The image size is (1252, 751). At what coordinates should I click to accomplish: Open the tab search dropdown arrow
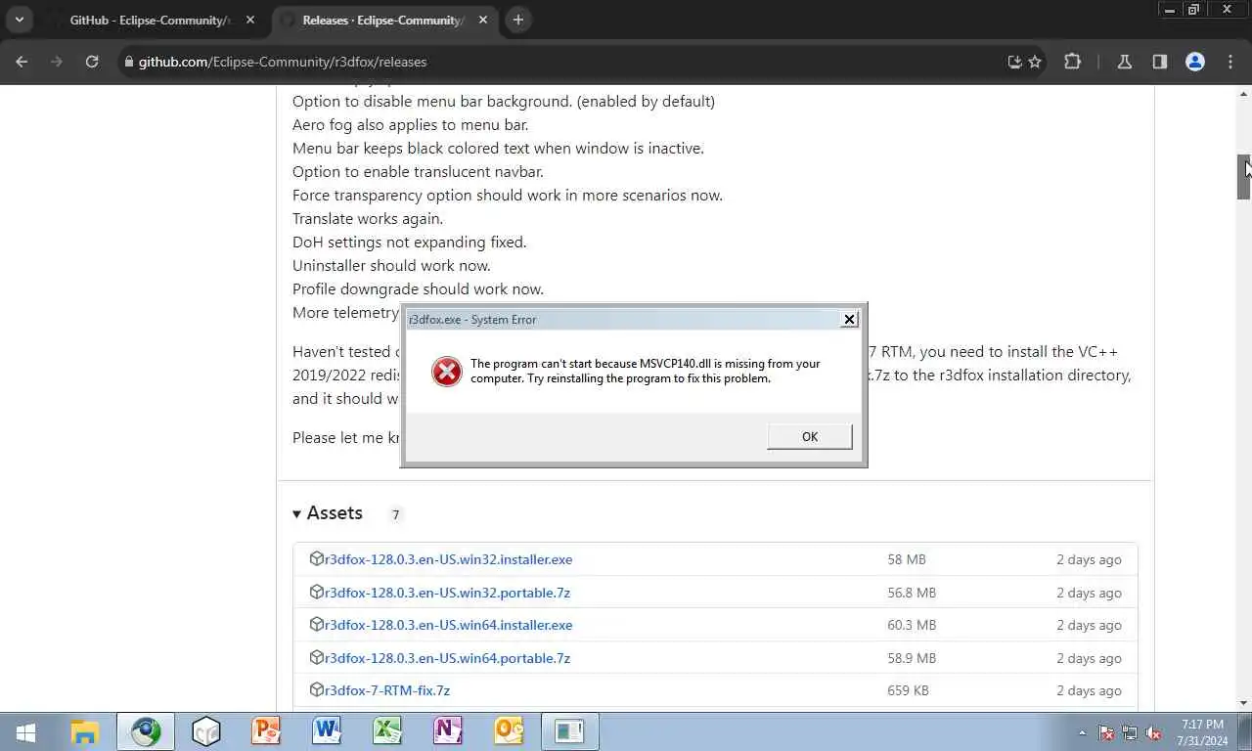coord(19,20)
